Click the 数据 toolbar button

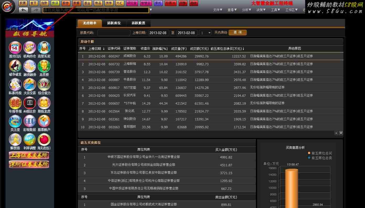pos(77,3)
